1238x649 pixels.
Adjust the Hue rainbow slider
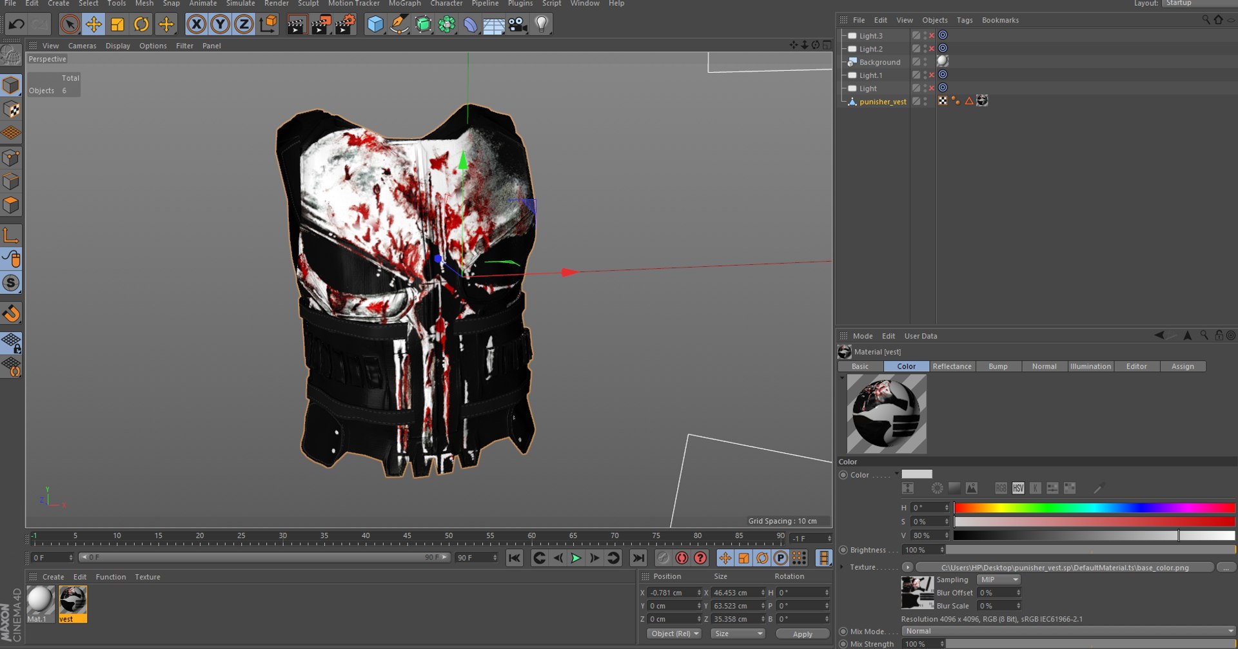[x=1094, y=508]
